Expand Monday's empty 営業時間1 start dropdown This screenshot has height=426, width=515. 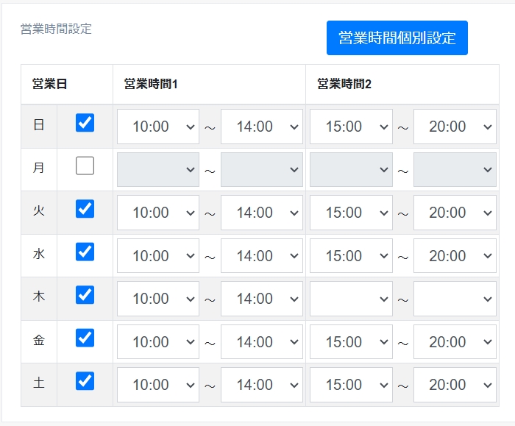point(157,170)
